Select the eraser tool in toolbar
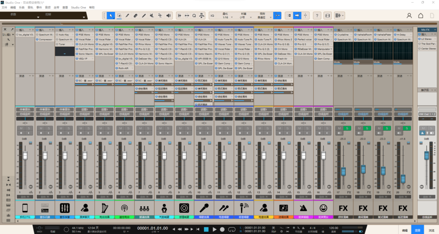Image resolution: width=439 pixels, height=234 pixels. tap(135, 16)
